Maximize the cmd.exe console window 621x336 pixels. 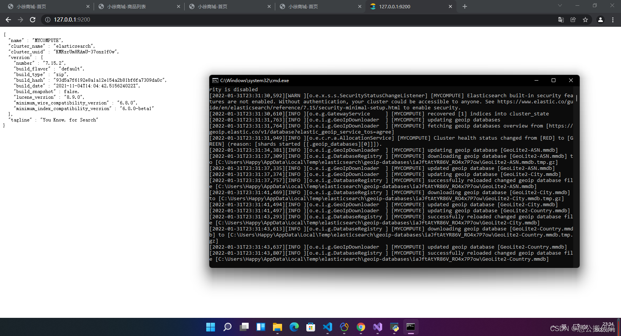tap(554, 80)
